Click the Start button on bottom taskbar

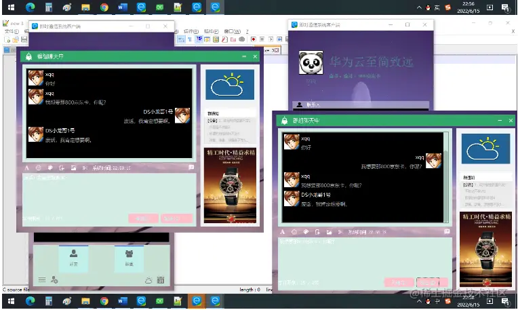[x=11, y=301]
